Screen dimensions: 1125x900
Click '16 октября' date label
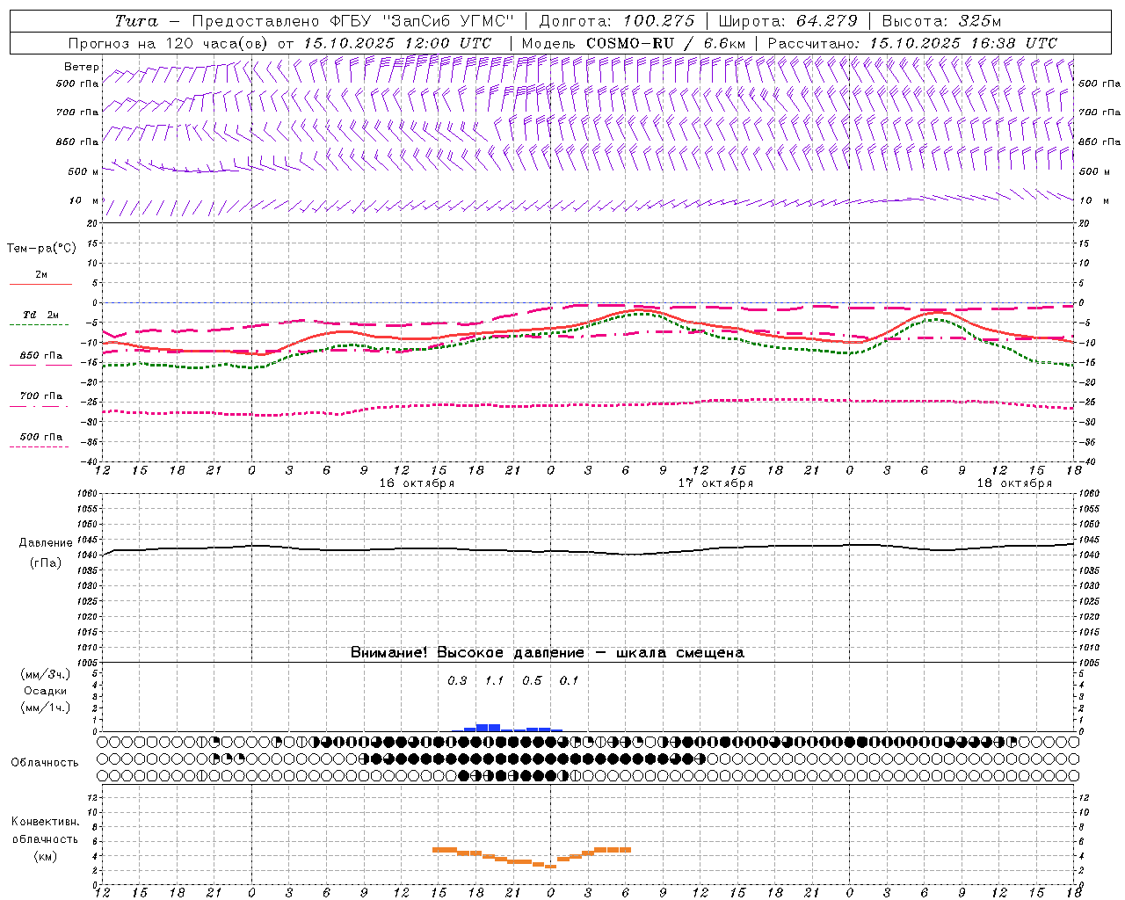417,483
